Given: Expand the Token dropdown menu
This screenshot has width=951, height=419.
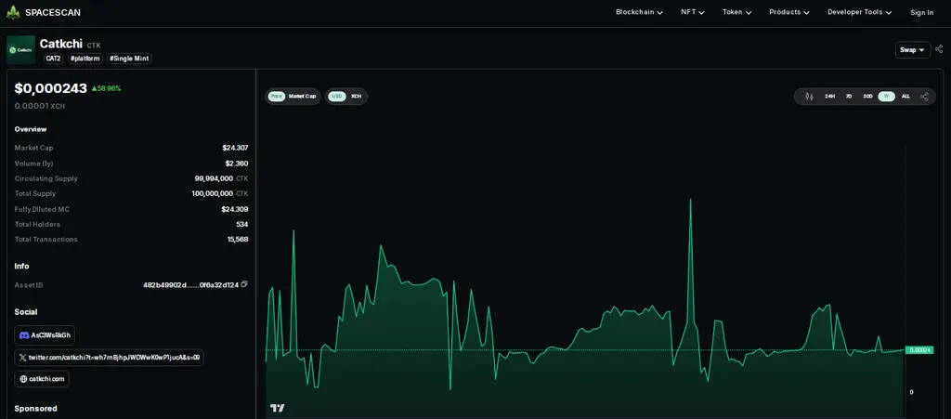Looking at the screenshot, I should coord(736,12).
